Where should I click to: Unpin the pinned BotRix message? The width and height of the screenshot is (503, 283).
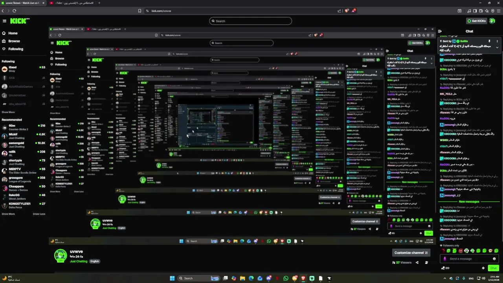(489, 41)
